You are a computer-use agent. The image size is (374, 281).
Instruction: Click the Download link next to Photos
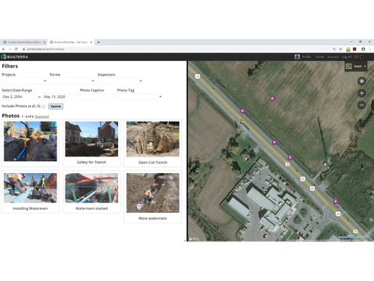[x=42, y=117]
